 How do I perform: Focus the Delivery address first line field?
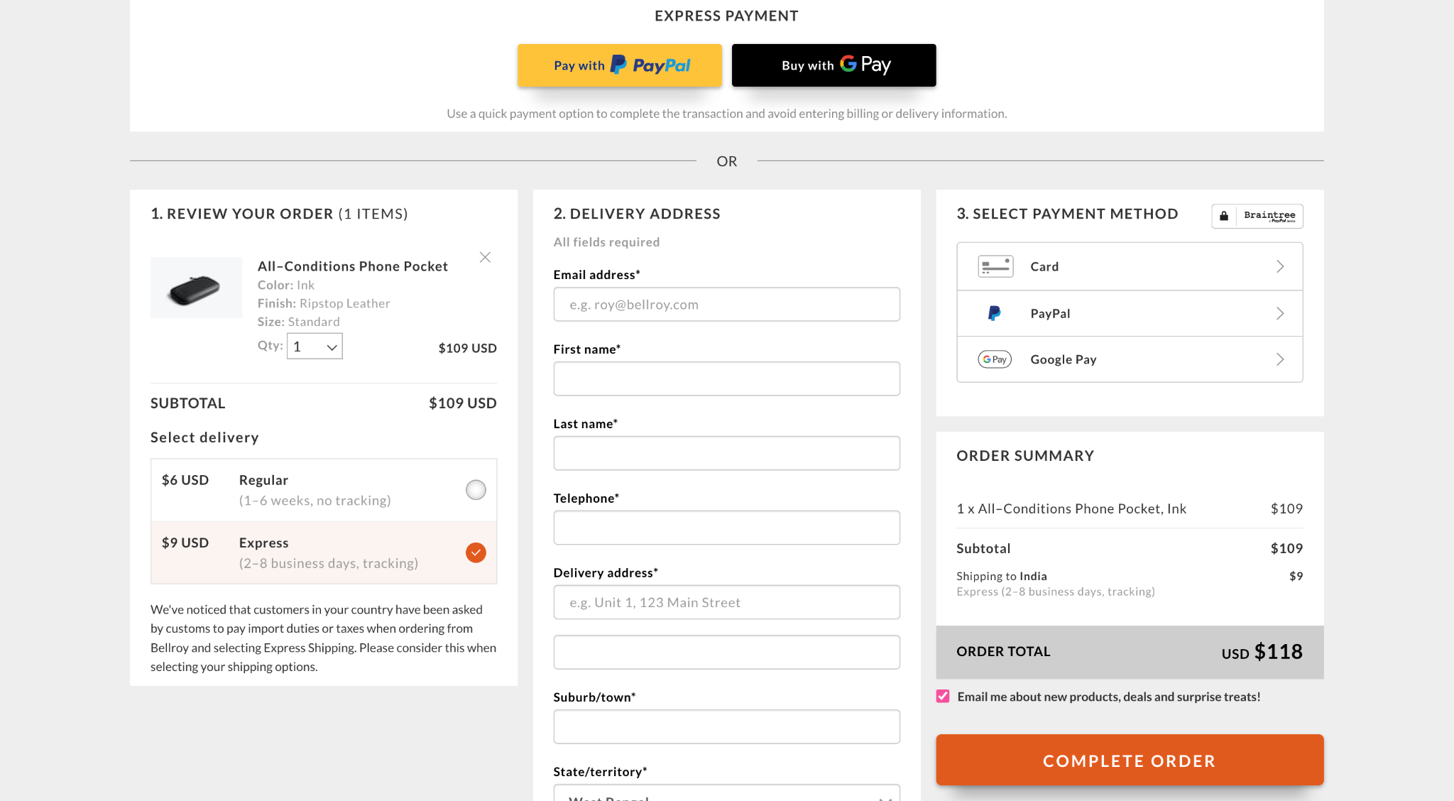point(726,603)
